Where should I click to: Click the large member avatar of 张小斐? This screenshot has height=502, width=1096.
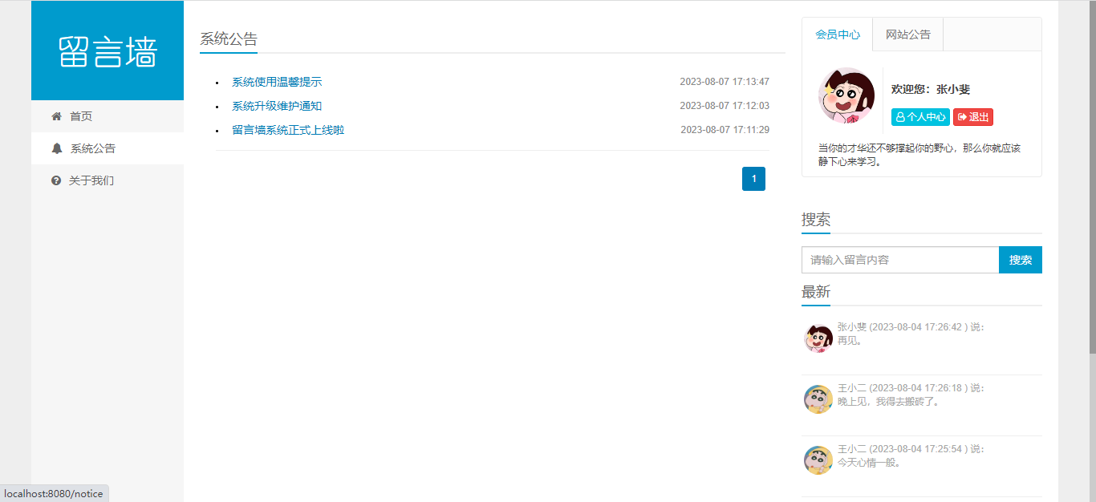pos(846,95)
